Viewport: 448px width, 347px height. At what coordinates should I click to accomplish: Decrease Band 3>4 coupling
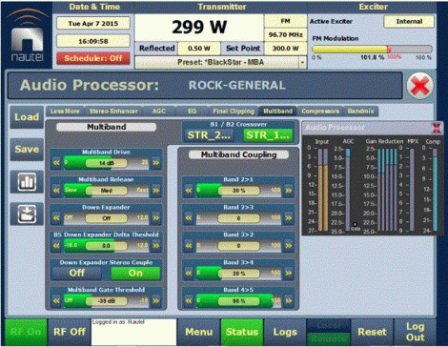pos(189,273)
